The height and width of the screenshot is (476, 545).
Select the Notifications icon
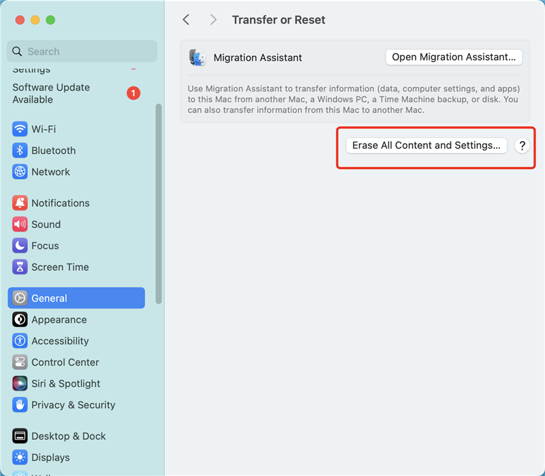(x=19, y=203)
